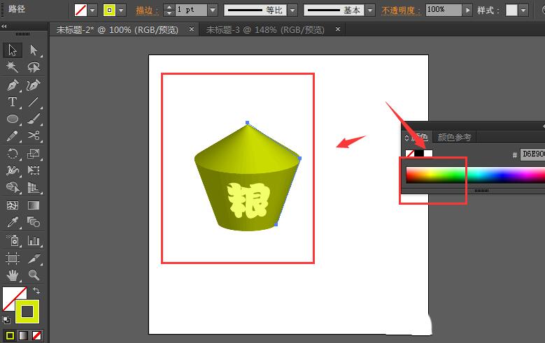
Task: Set paint mode to Gradient
Action: pyautogui.click(x=23, y=335)
